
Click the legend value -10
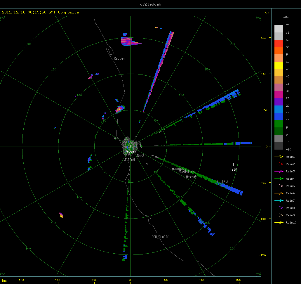point(288,149)
